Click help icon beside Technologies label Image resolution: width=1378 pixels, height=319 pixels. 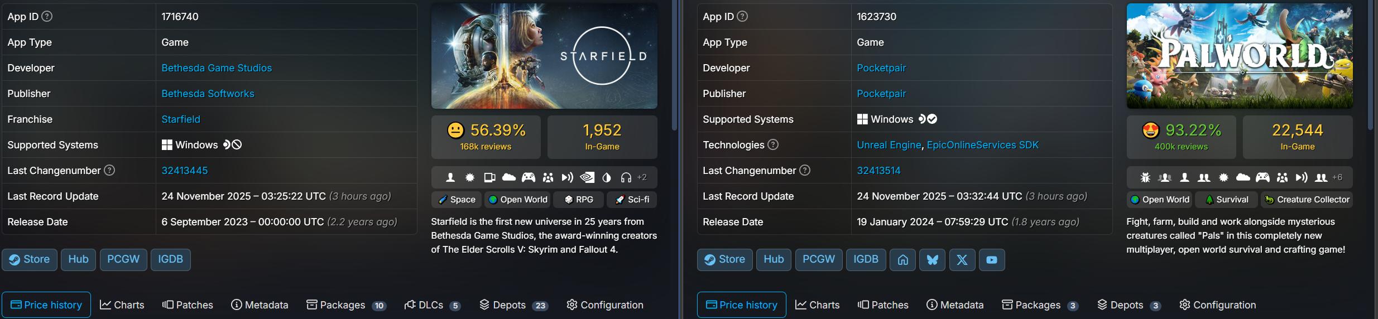(773, 144)
